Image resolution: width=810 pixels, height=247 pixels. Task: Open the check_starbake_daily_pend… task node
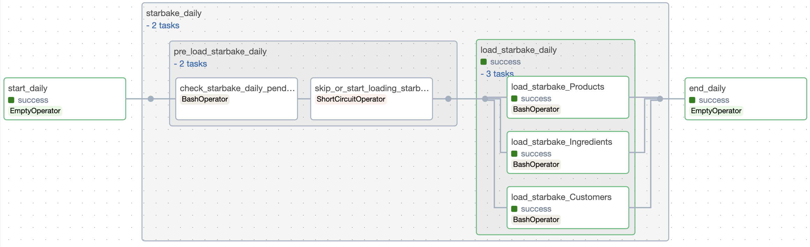(x=236, y=99)
